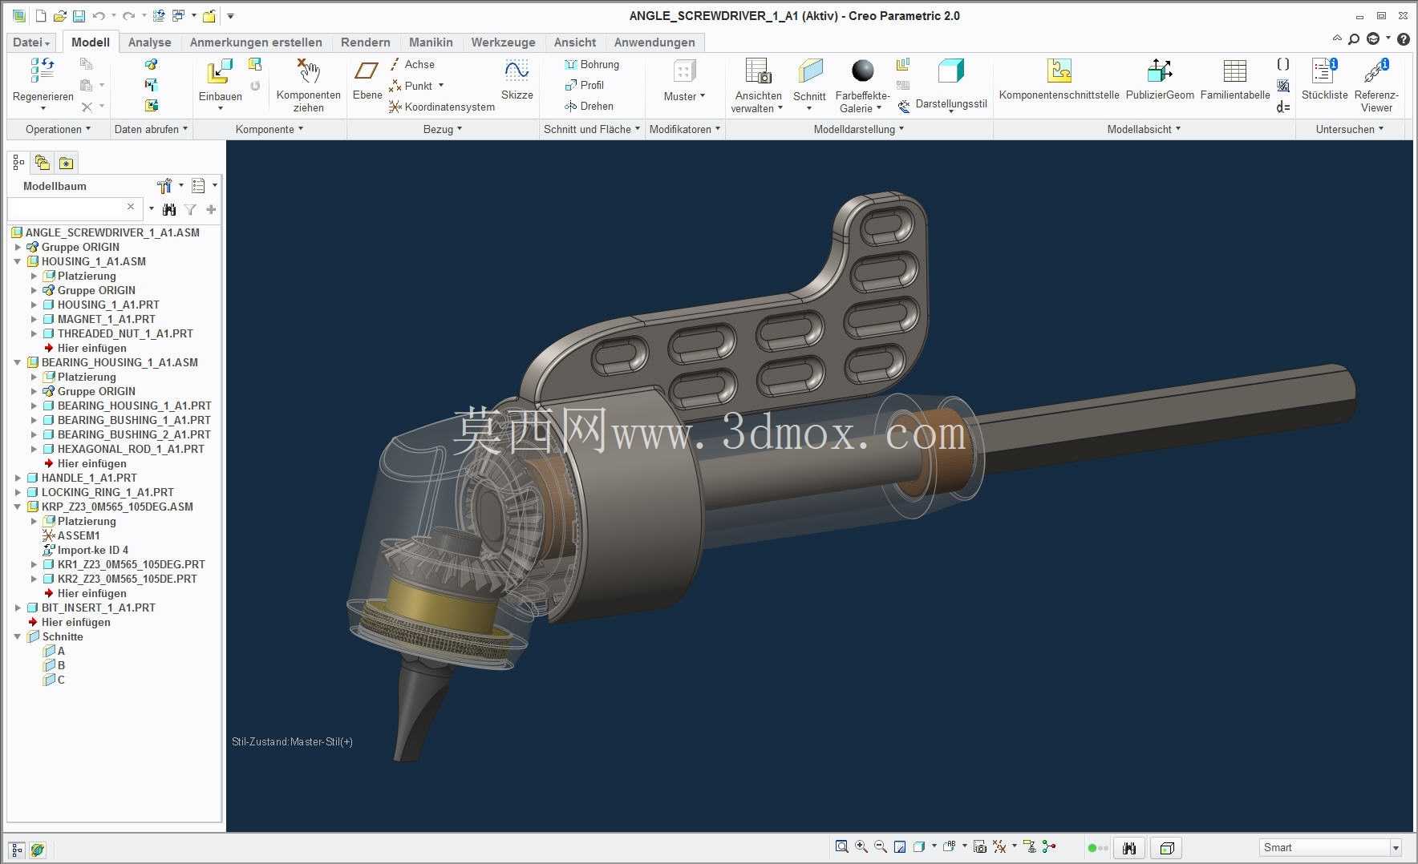Select MAGNET_1_A1.PRT in model tree
1418x864 pixels.
tap(99, 319)
